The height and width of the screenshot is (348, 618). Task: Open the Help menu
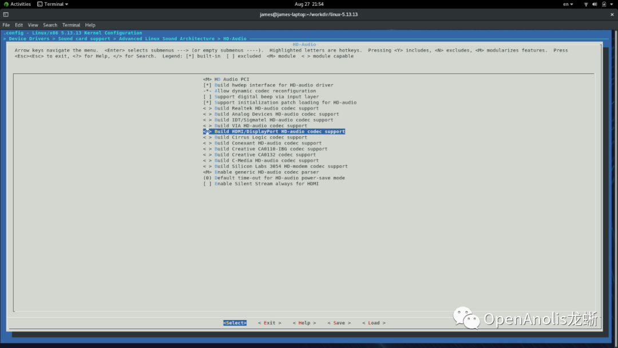(x=90, y=25)
